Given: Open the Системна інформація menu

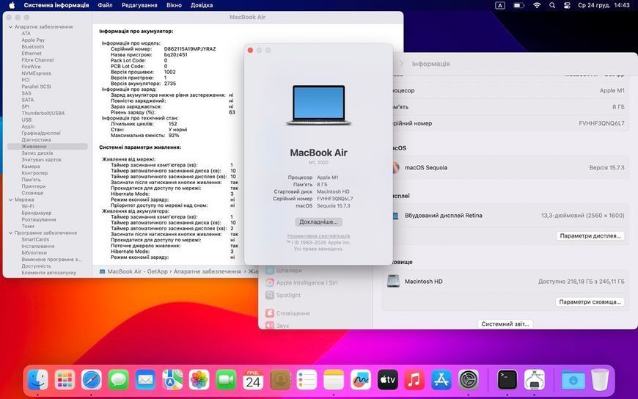Looking at the screenshot, I should (56, 5).
